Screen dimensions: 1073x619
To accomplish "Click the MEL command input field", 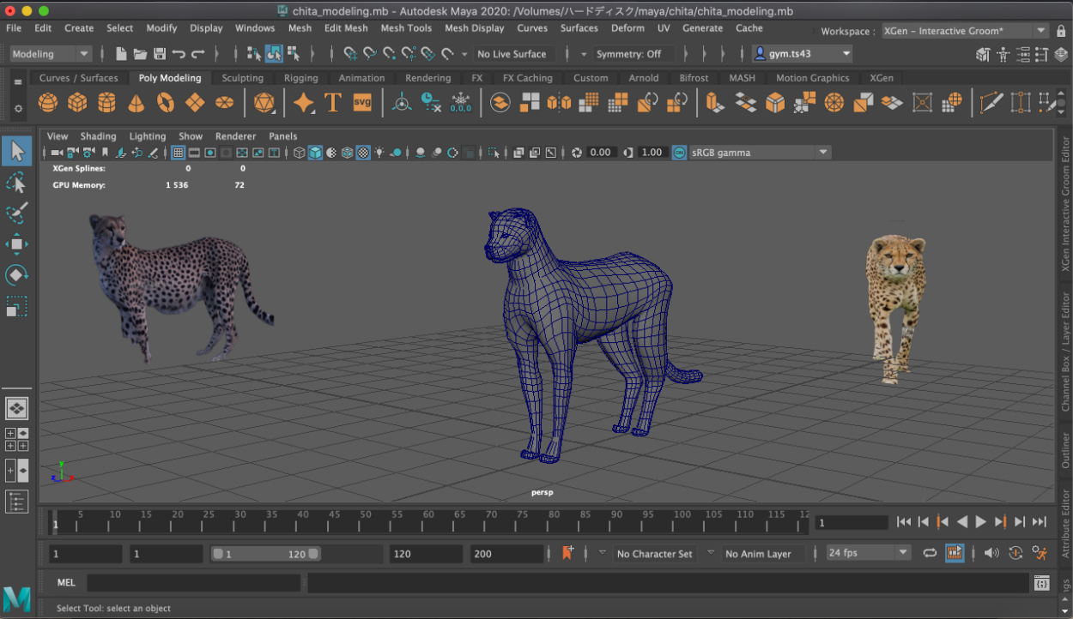I will tap(193, 583).
